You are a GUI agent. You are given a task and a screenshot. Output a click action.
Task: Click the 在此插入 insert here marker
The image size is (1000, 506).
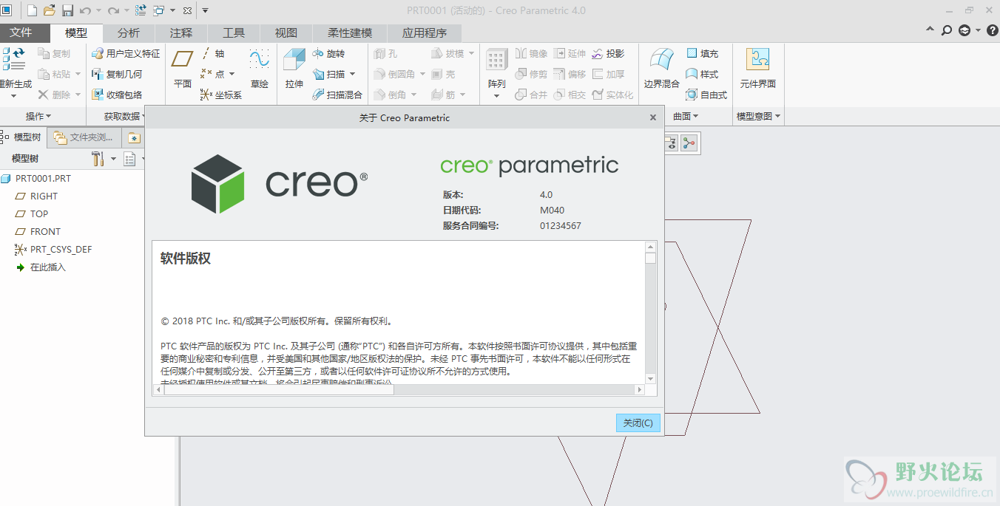tap(41, 267)
